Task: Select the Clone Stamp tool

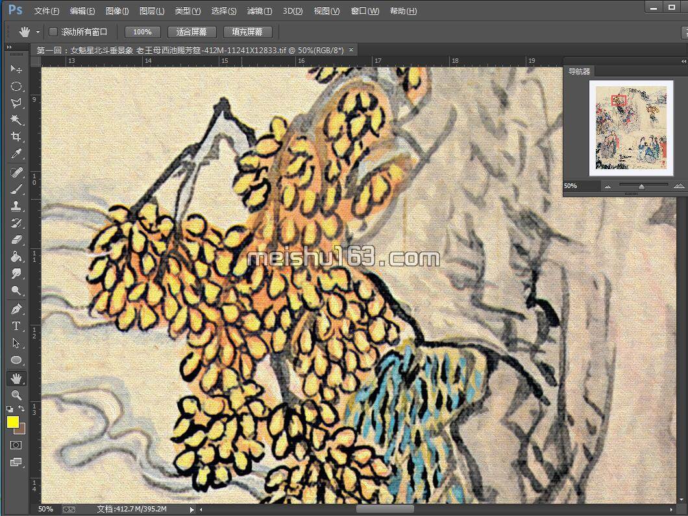Action: [16, 205]
